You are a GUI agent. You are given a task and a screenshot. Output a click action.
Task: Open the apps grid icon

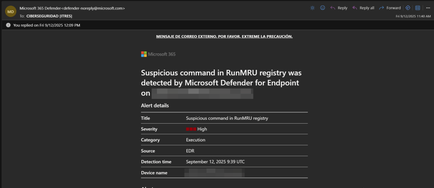point(417,8)
